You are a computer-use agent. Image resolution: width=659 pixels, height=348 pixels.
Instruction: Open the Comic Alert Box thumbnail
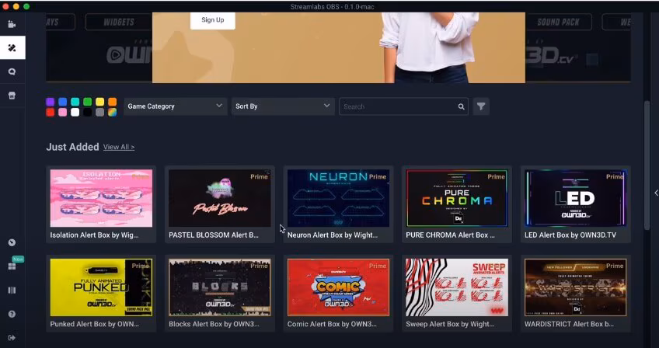click(x=338, y=287)
